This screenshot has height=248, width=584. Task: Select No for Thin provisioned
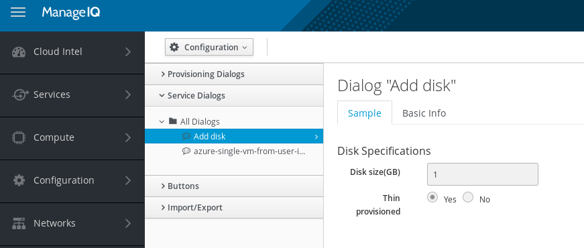click(468, 197)
